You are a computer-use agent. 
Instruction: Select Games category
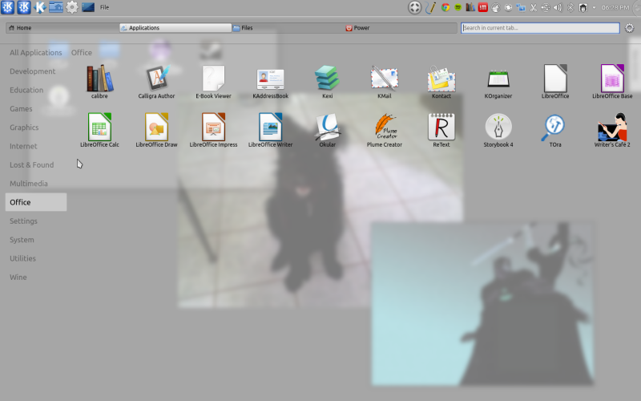point(36,109)
